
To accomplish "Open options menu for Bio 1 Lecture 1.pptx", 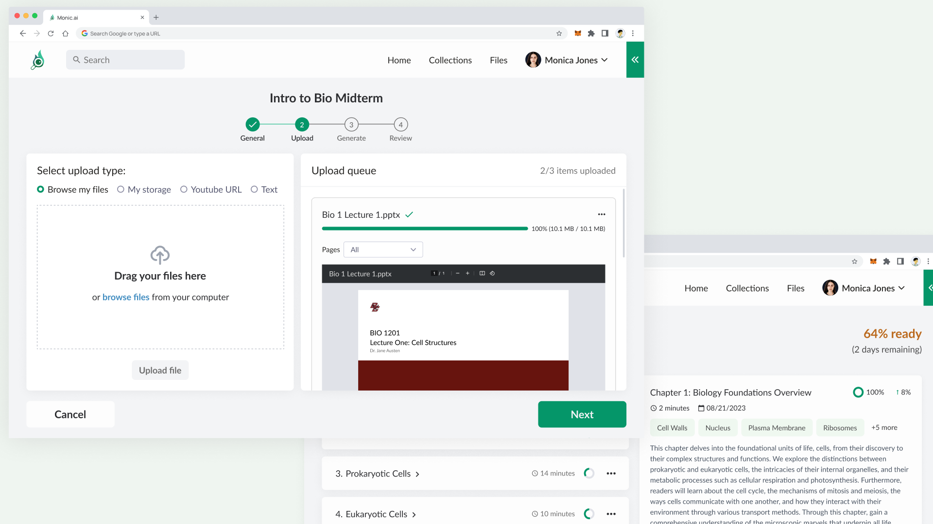I will [601, 214].
